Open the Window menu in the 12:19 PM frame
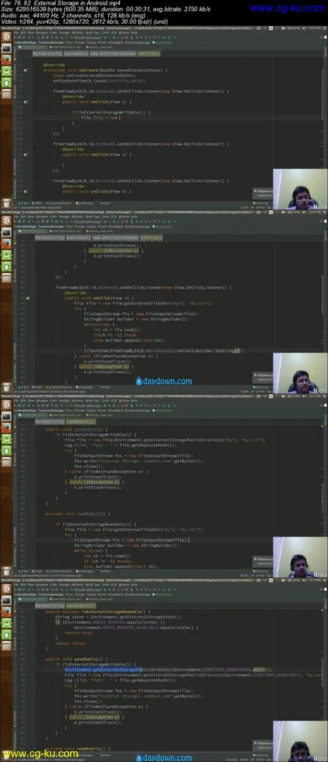This screenshot has width=328, height=762. [123, 585]
